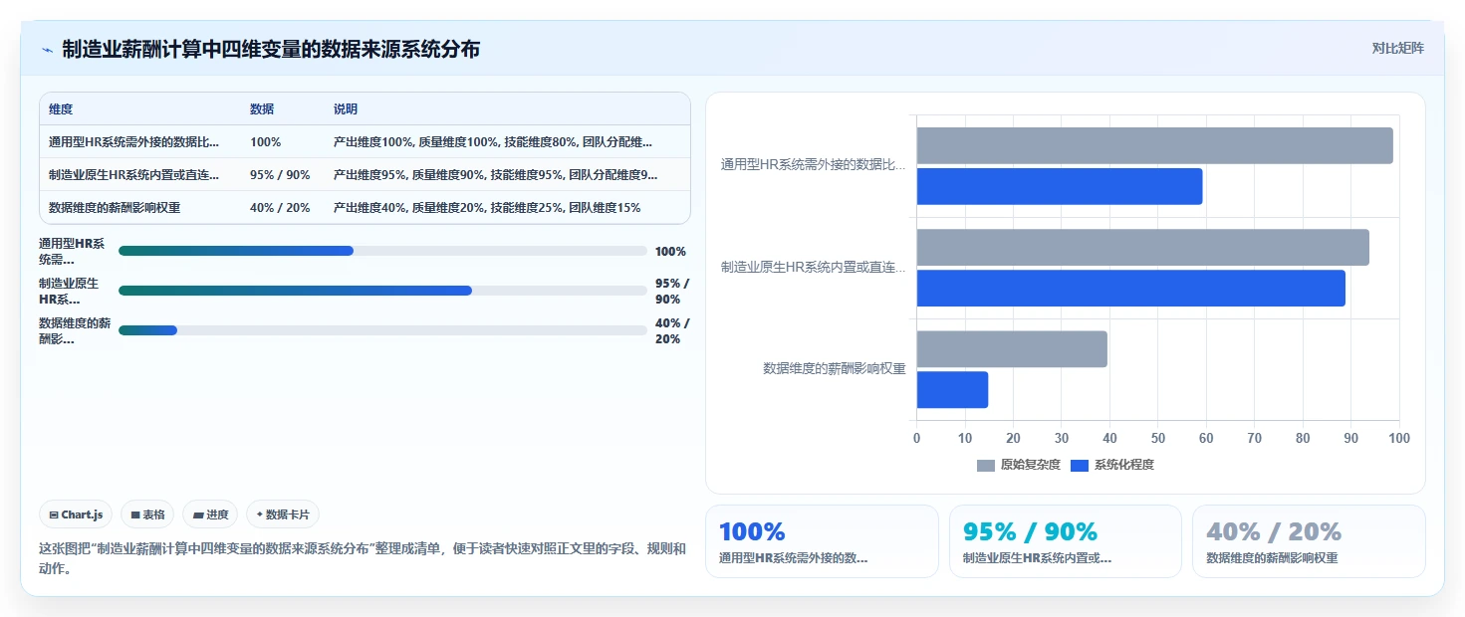Click description starting 产出维度95%, 质量维度90%
This screenshot has width=1465, height=617.
(x=496, y=175)
